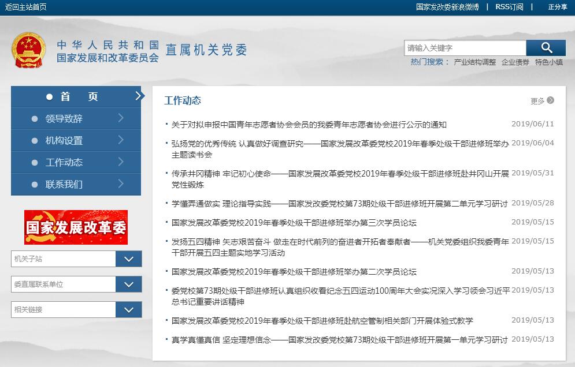575x367 pixels.
Task: Open the 相关链接 dropdown
Action: pyautogui.click(x=128, y=310)
